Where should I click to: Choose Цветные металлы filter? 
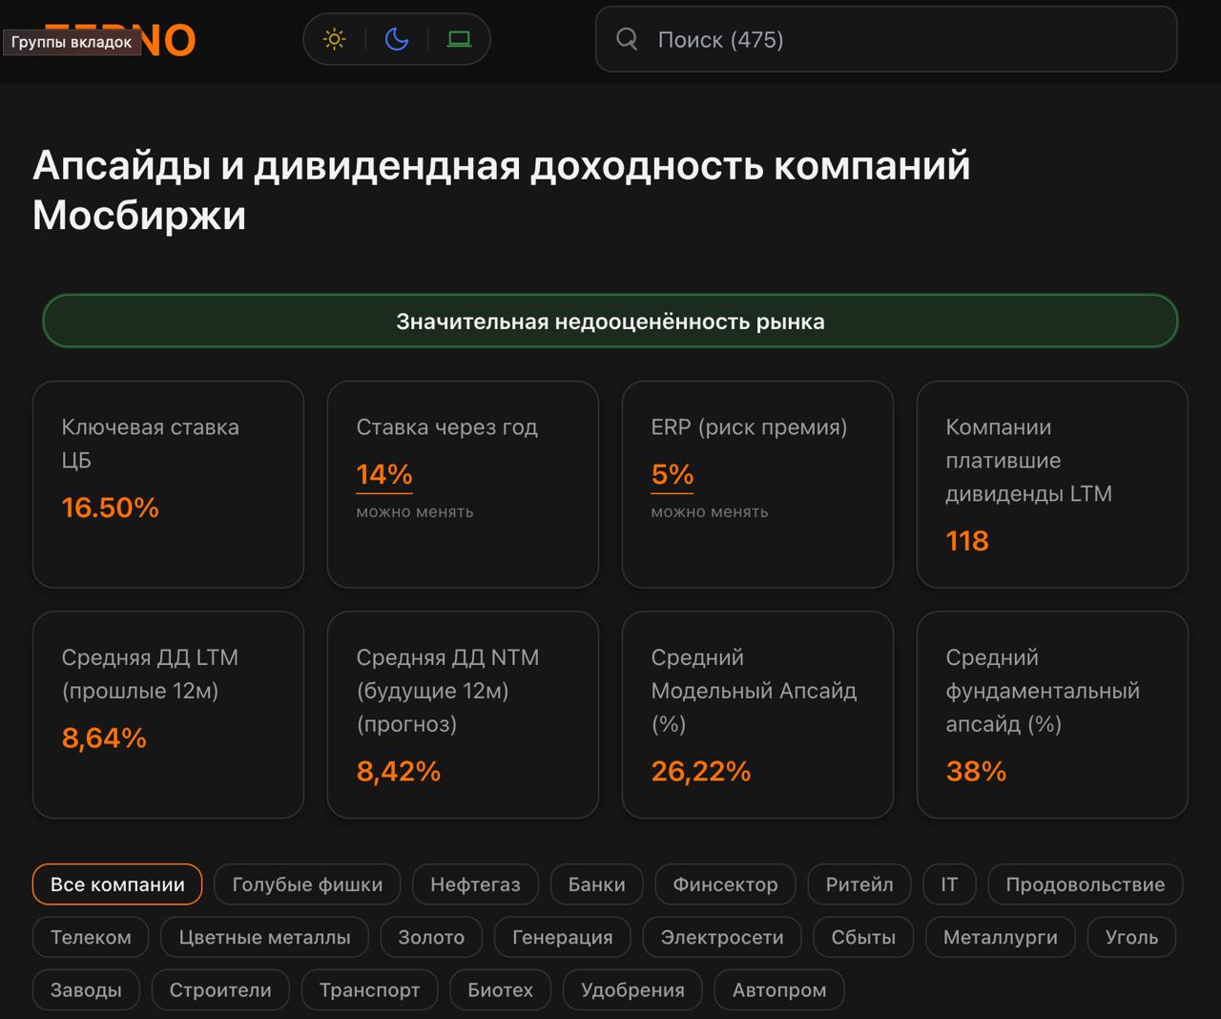pos(264,937)
